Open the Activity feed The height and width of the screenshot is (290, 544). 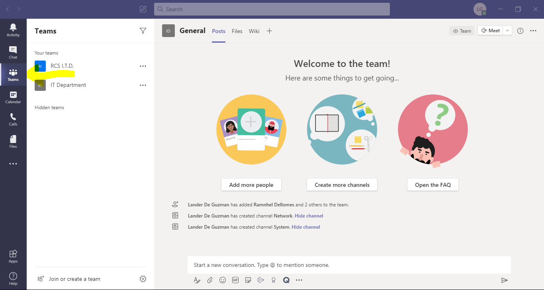13,30
